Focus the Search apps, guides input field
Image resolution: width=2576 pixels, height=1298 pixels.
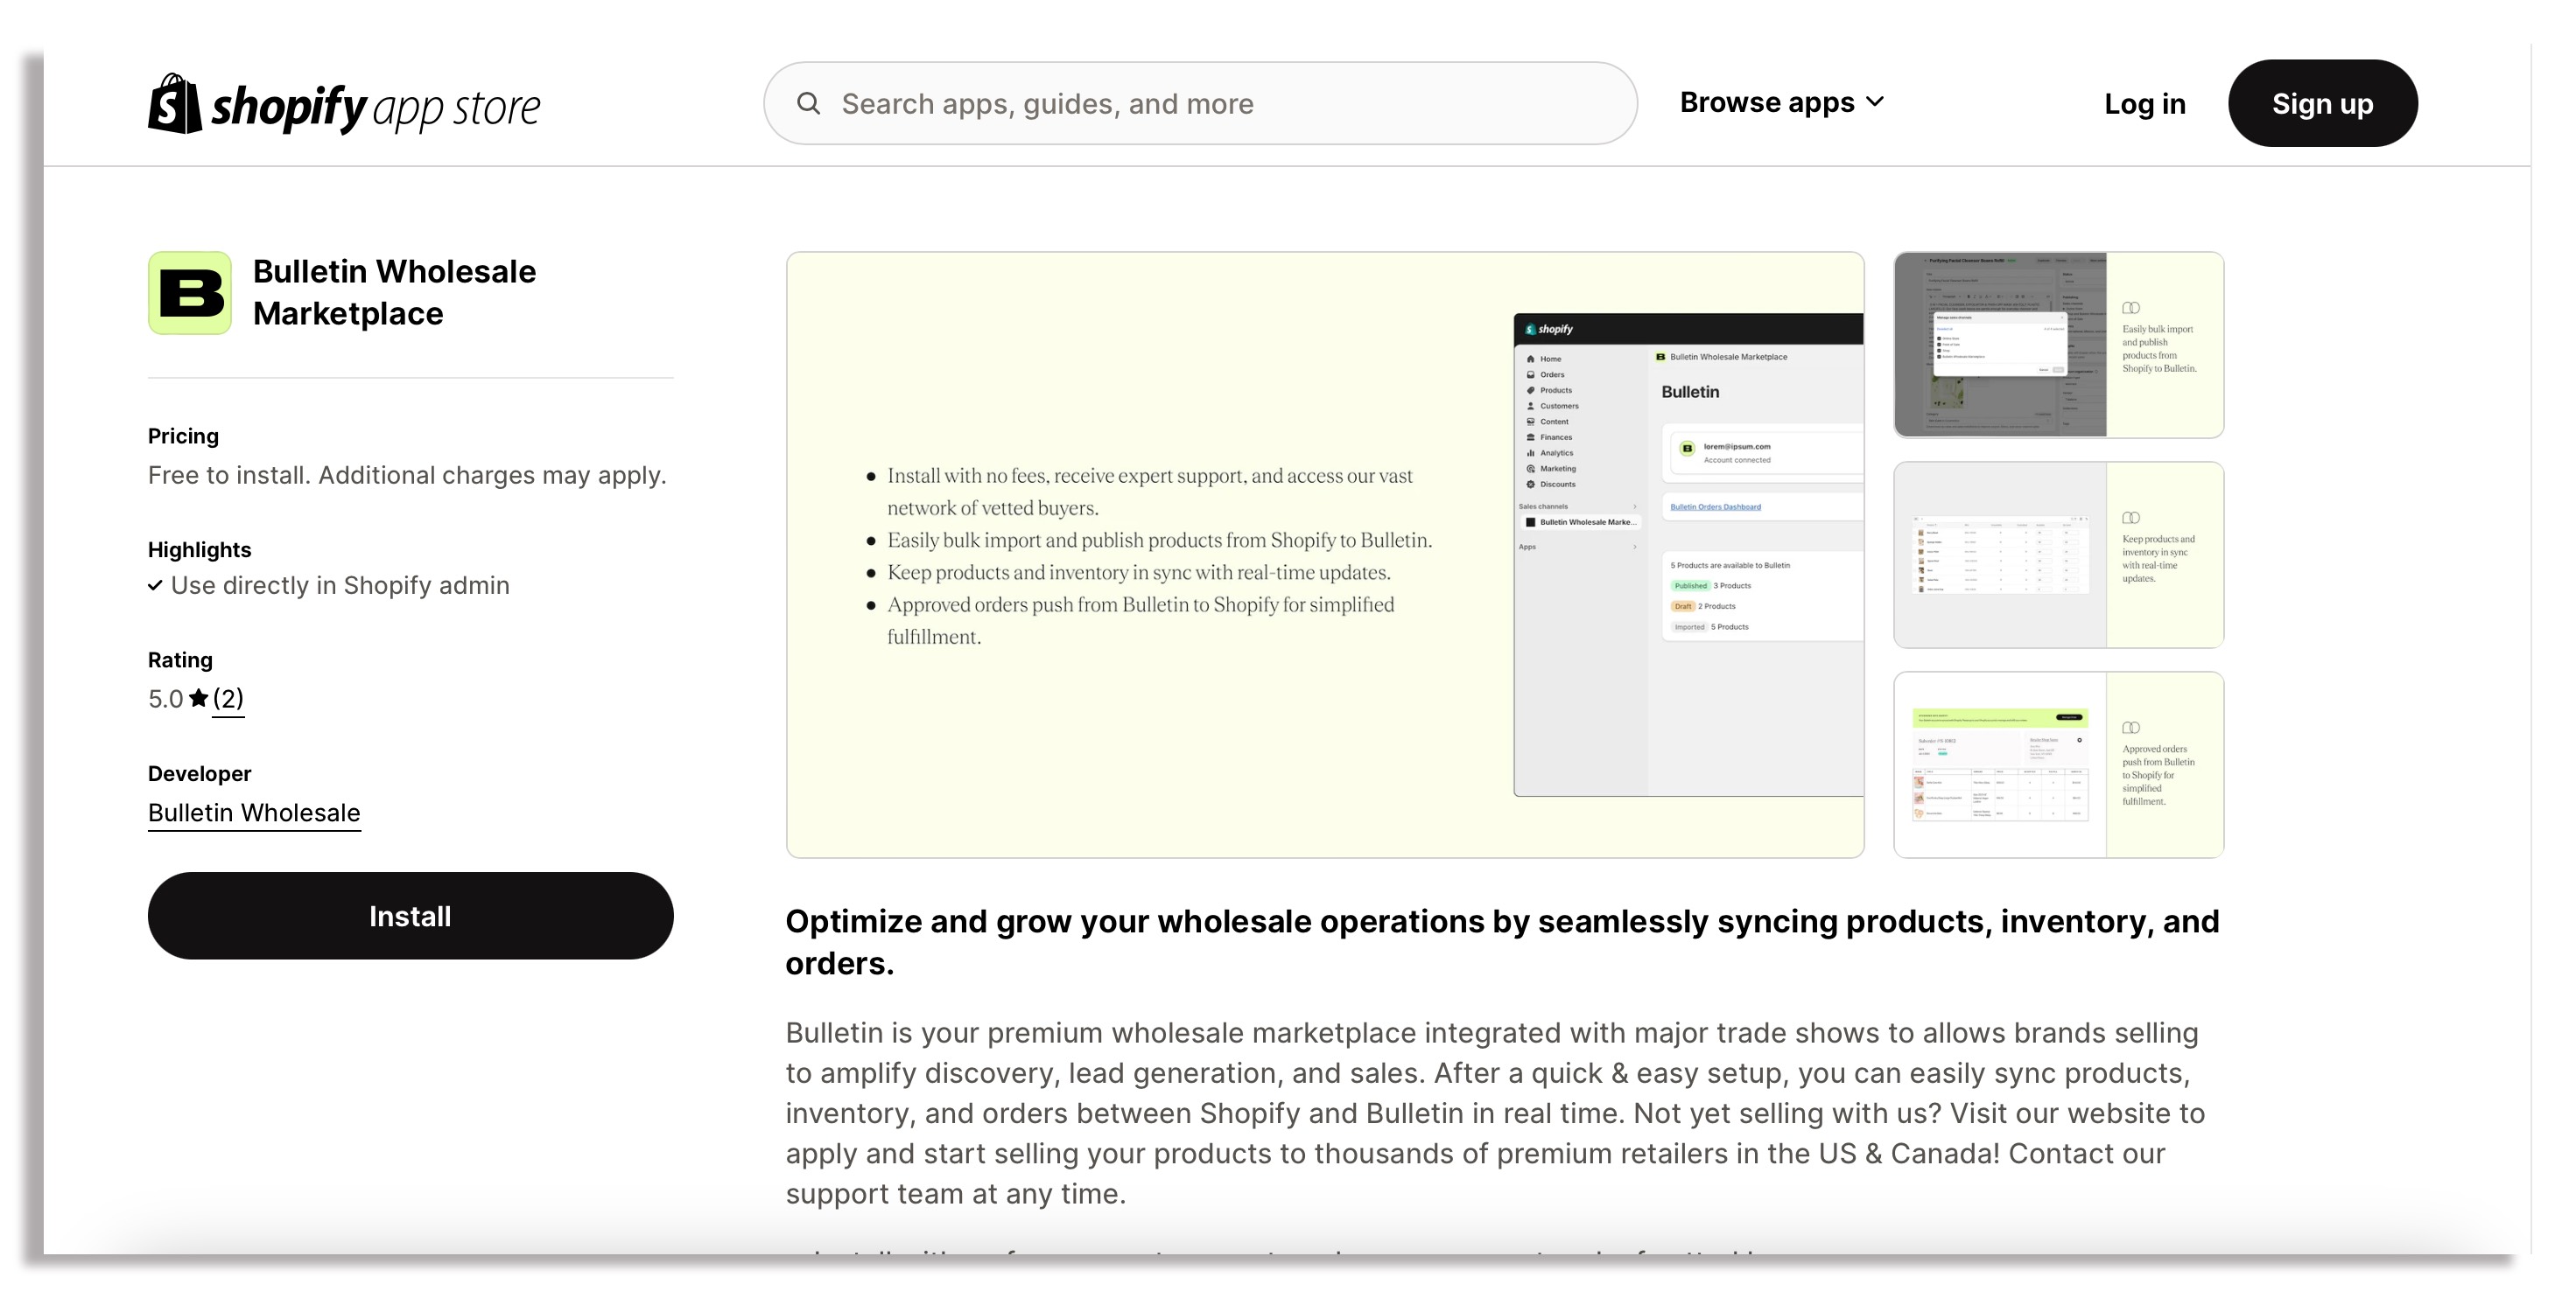[1200, 104]
